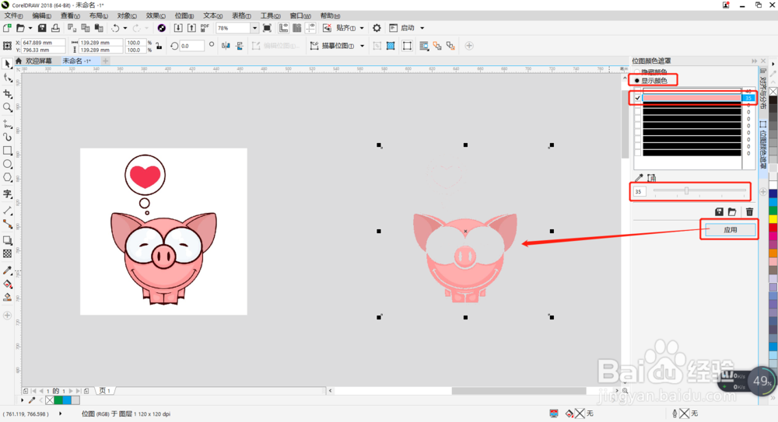Expand the status bar info arrow
Screen dimensions: 778x422
(61, 413)
